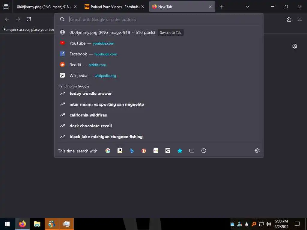Screen dimensions: 307x230
Task: Search this time with Bing
Action: (x=132, y=151)
